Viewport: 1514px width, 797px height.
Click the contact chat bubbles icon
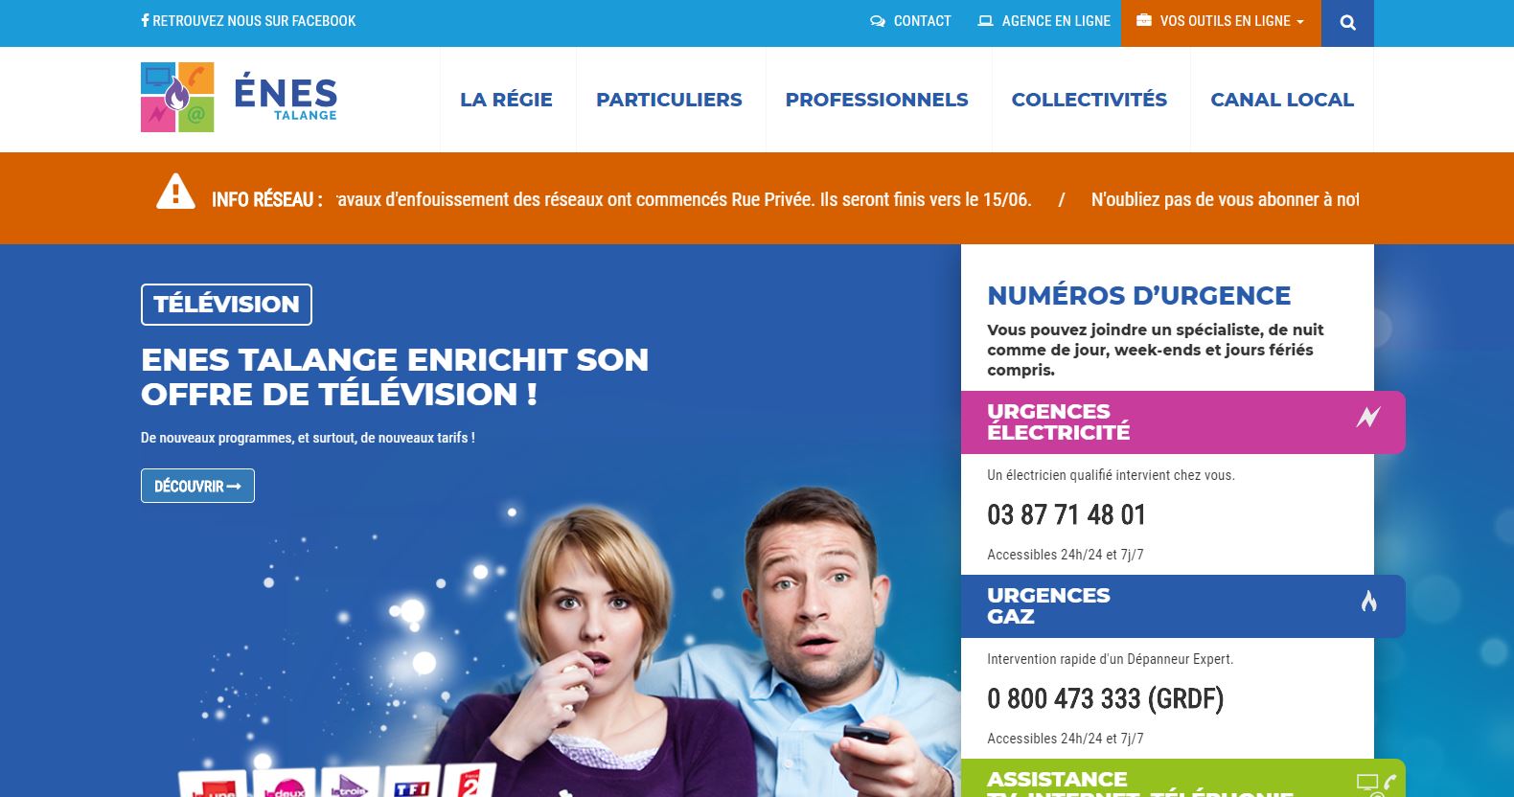878,21
